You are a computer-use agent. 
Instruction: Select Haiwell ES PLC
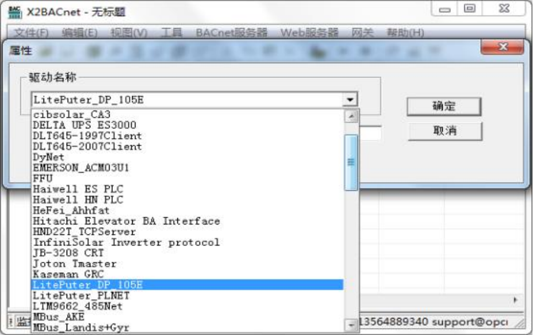187,189
